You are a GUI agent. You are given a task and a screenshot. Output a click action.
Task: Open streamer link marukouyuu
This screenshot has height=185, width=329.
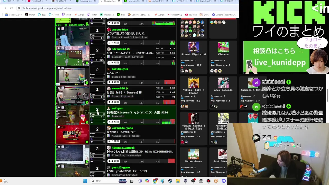coord(120,69)
